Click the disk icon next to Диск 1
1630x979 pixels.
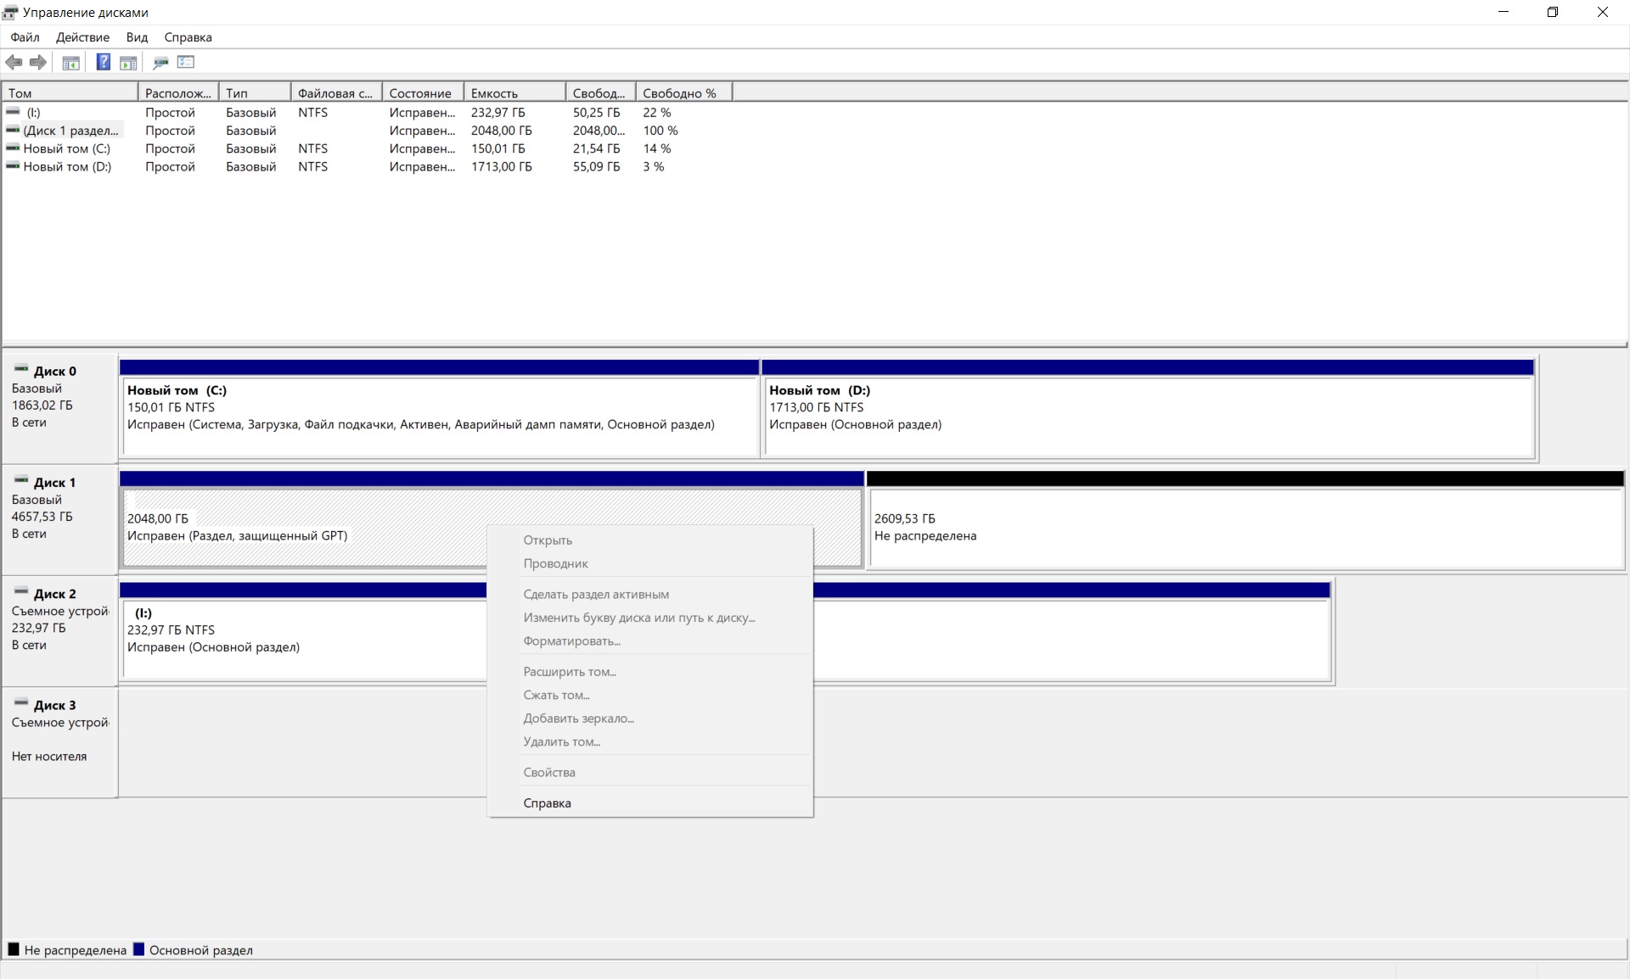pos(21,480)
